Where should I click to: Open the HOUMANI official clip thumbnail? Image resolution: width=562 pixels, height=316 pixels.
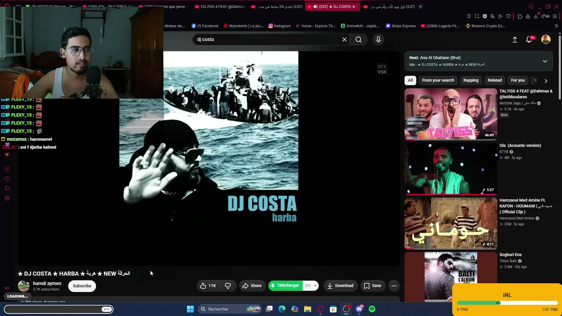pos(450,223)
